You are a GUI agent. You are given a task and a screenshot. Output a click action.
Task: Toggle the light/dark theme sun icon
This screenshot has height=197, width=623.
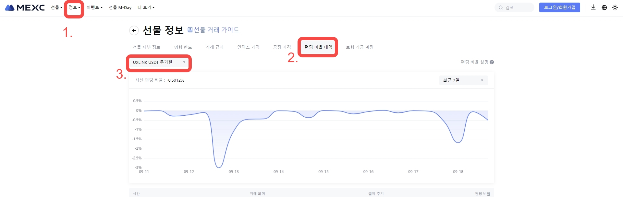(x=615, y=7)
